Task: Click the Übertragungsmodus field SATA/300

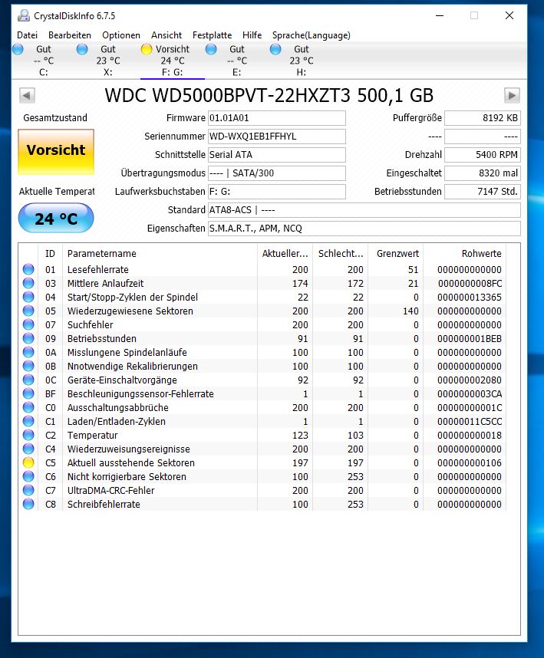Action: [x=277, y=173]
